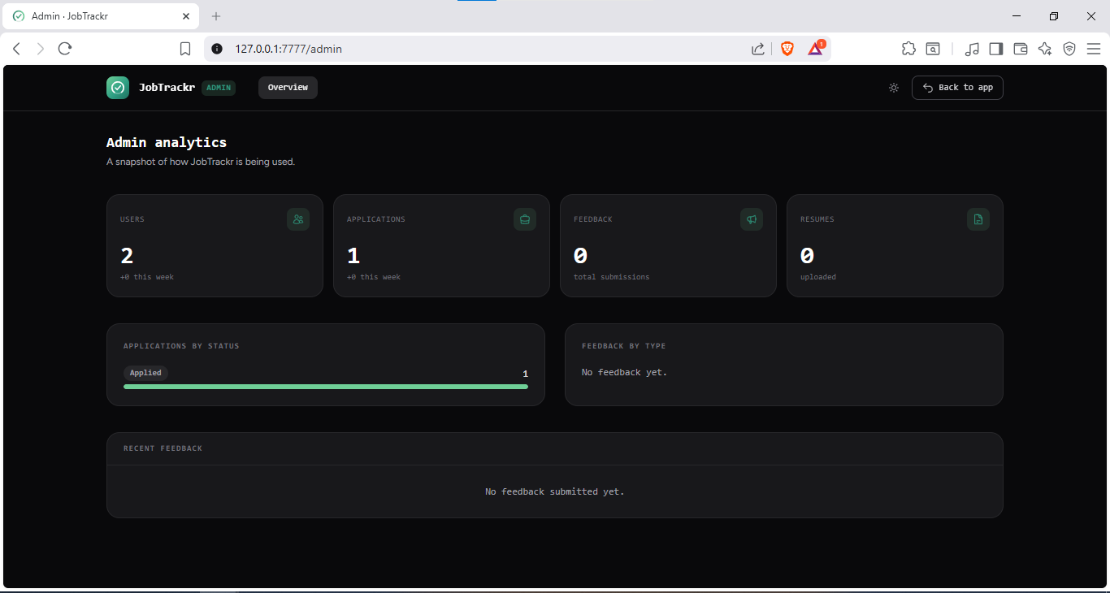
Task: Click the Applications count 1
Action: (353, 256)
